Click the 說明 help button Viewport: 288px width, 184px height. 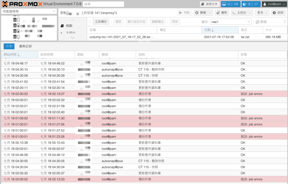(278, 13)
